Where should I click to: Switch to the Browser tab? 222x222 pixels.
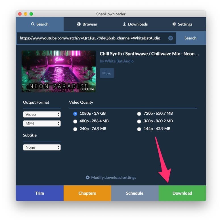(x=87, y=24)
